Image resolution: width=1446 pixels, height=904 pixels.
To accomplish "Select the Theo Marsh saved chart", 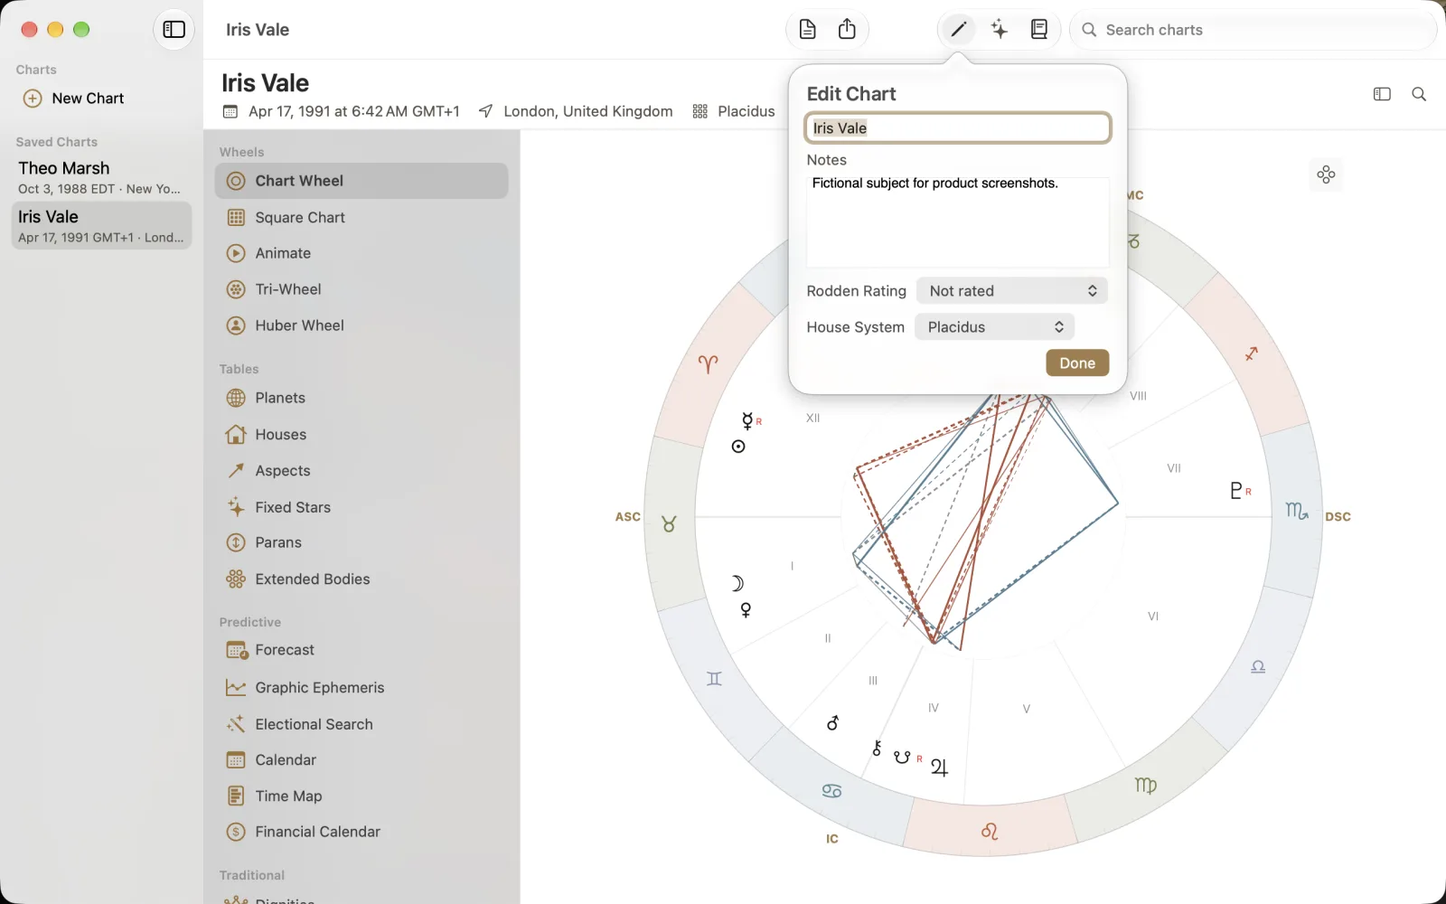I will (101, 177).
